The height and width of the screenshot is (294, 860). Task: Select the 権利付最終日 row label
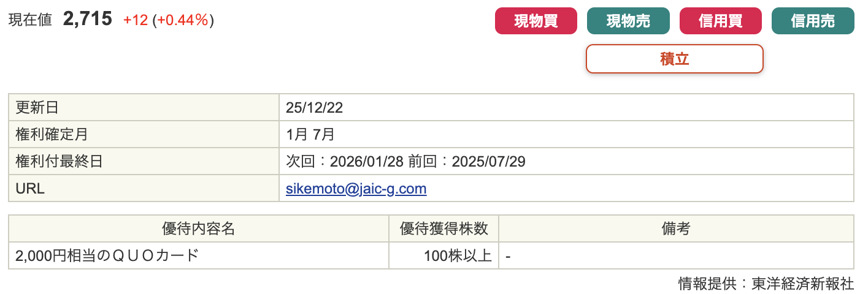(59, 162)
